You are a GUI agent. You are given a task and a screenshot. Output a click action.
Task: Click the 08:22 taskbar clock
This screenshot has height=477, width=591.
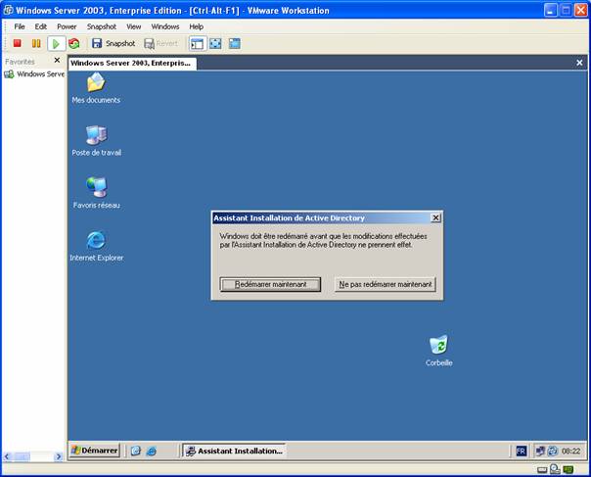[x=570, y=451]
